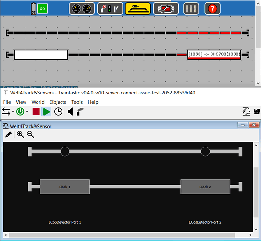This screenshot has width=261, height=241.
Task: Click the board vertical scrollbar down arrow
Action: coord(256,229)
